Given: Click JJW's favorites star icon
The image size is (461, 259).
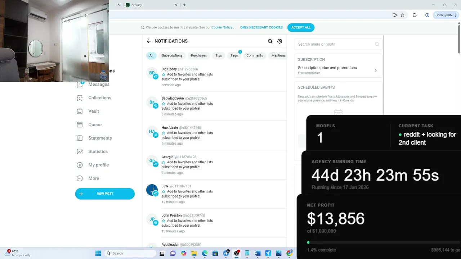Looking at the screenshot, I should (x=164, y=191).
